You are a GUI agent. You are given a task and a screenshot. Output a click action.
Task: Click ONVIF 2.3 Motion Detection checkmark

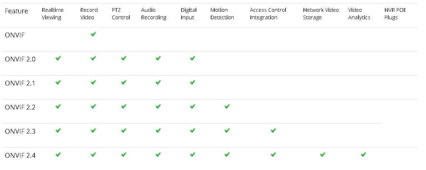pos(227,130)
